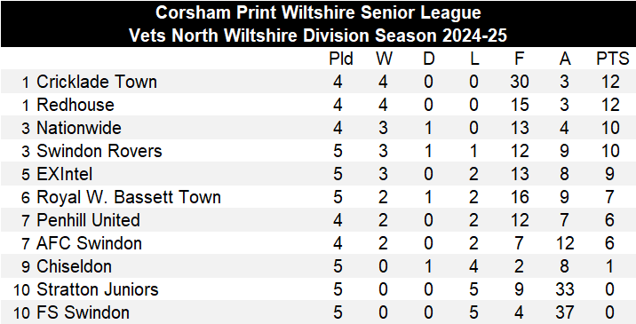
Task: Click the Chiseldon team name
Action: click(x=74, y=267)
